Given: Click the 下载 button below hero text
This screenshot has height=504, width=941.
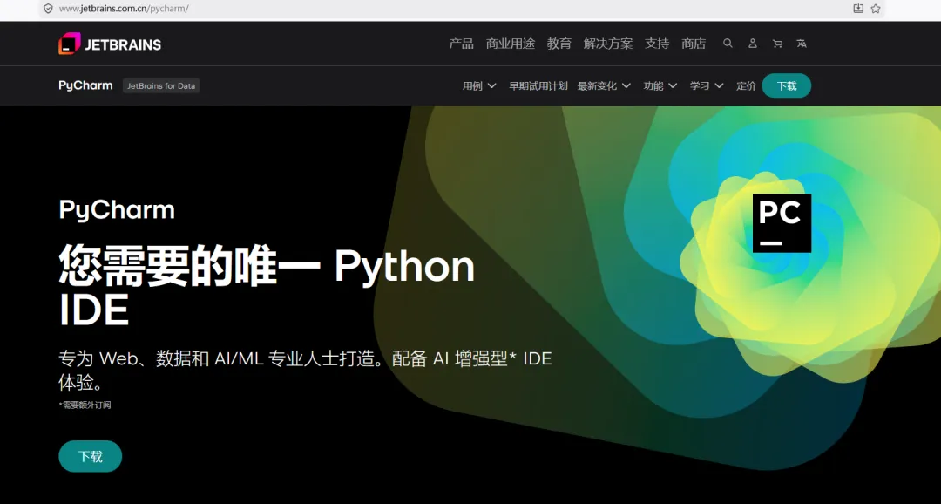Looking at the screenshot, I should pyautogui.click(x=90, y=457).
